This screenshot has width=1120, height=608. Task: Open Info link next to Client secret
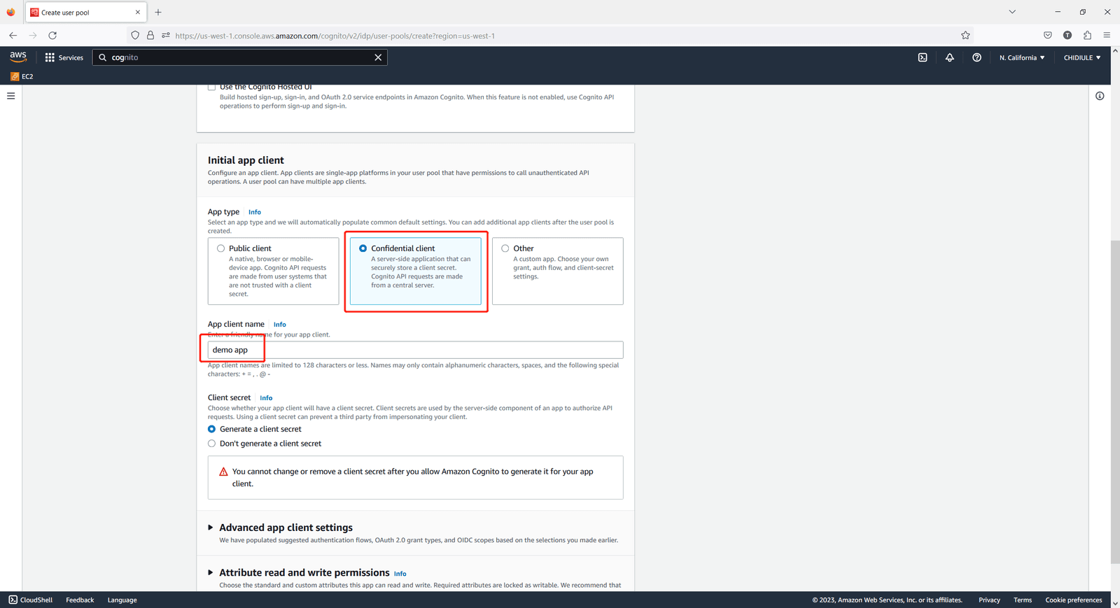(266, 398)
